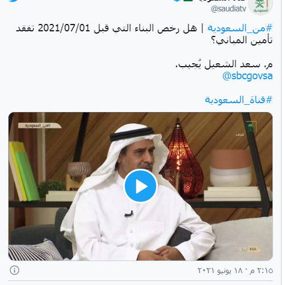Click the verified badge beside account name
The image size is (285, 285).
pyautogui.click(x=177, y=1)
